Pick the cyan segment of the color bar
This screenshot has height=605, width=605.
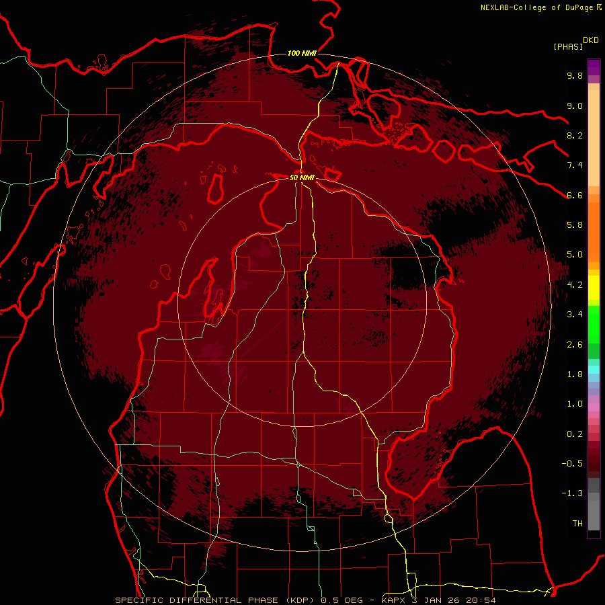(594, 369)
